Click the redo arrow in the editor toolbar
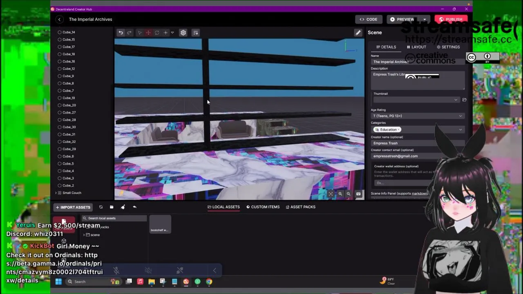 [129, 33]
